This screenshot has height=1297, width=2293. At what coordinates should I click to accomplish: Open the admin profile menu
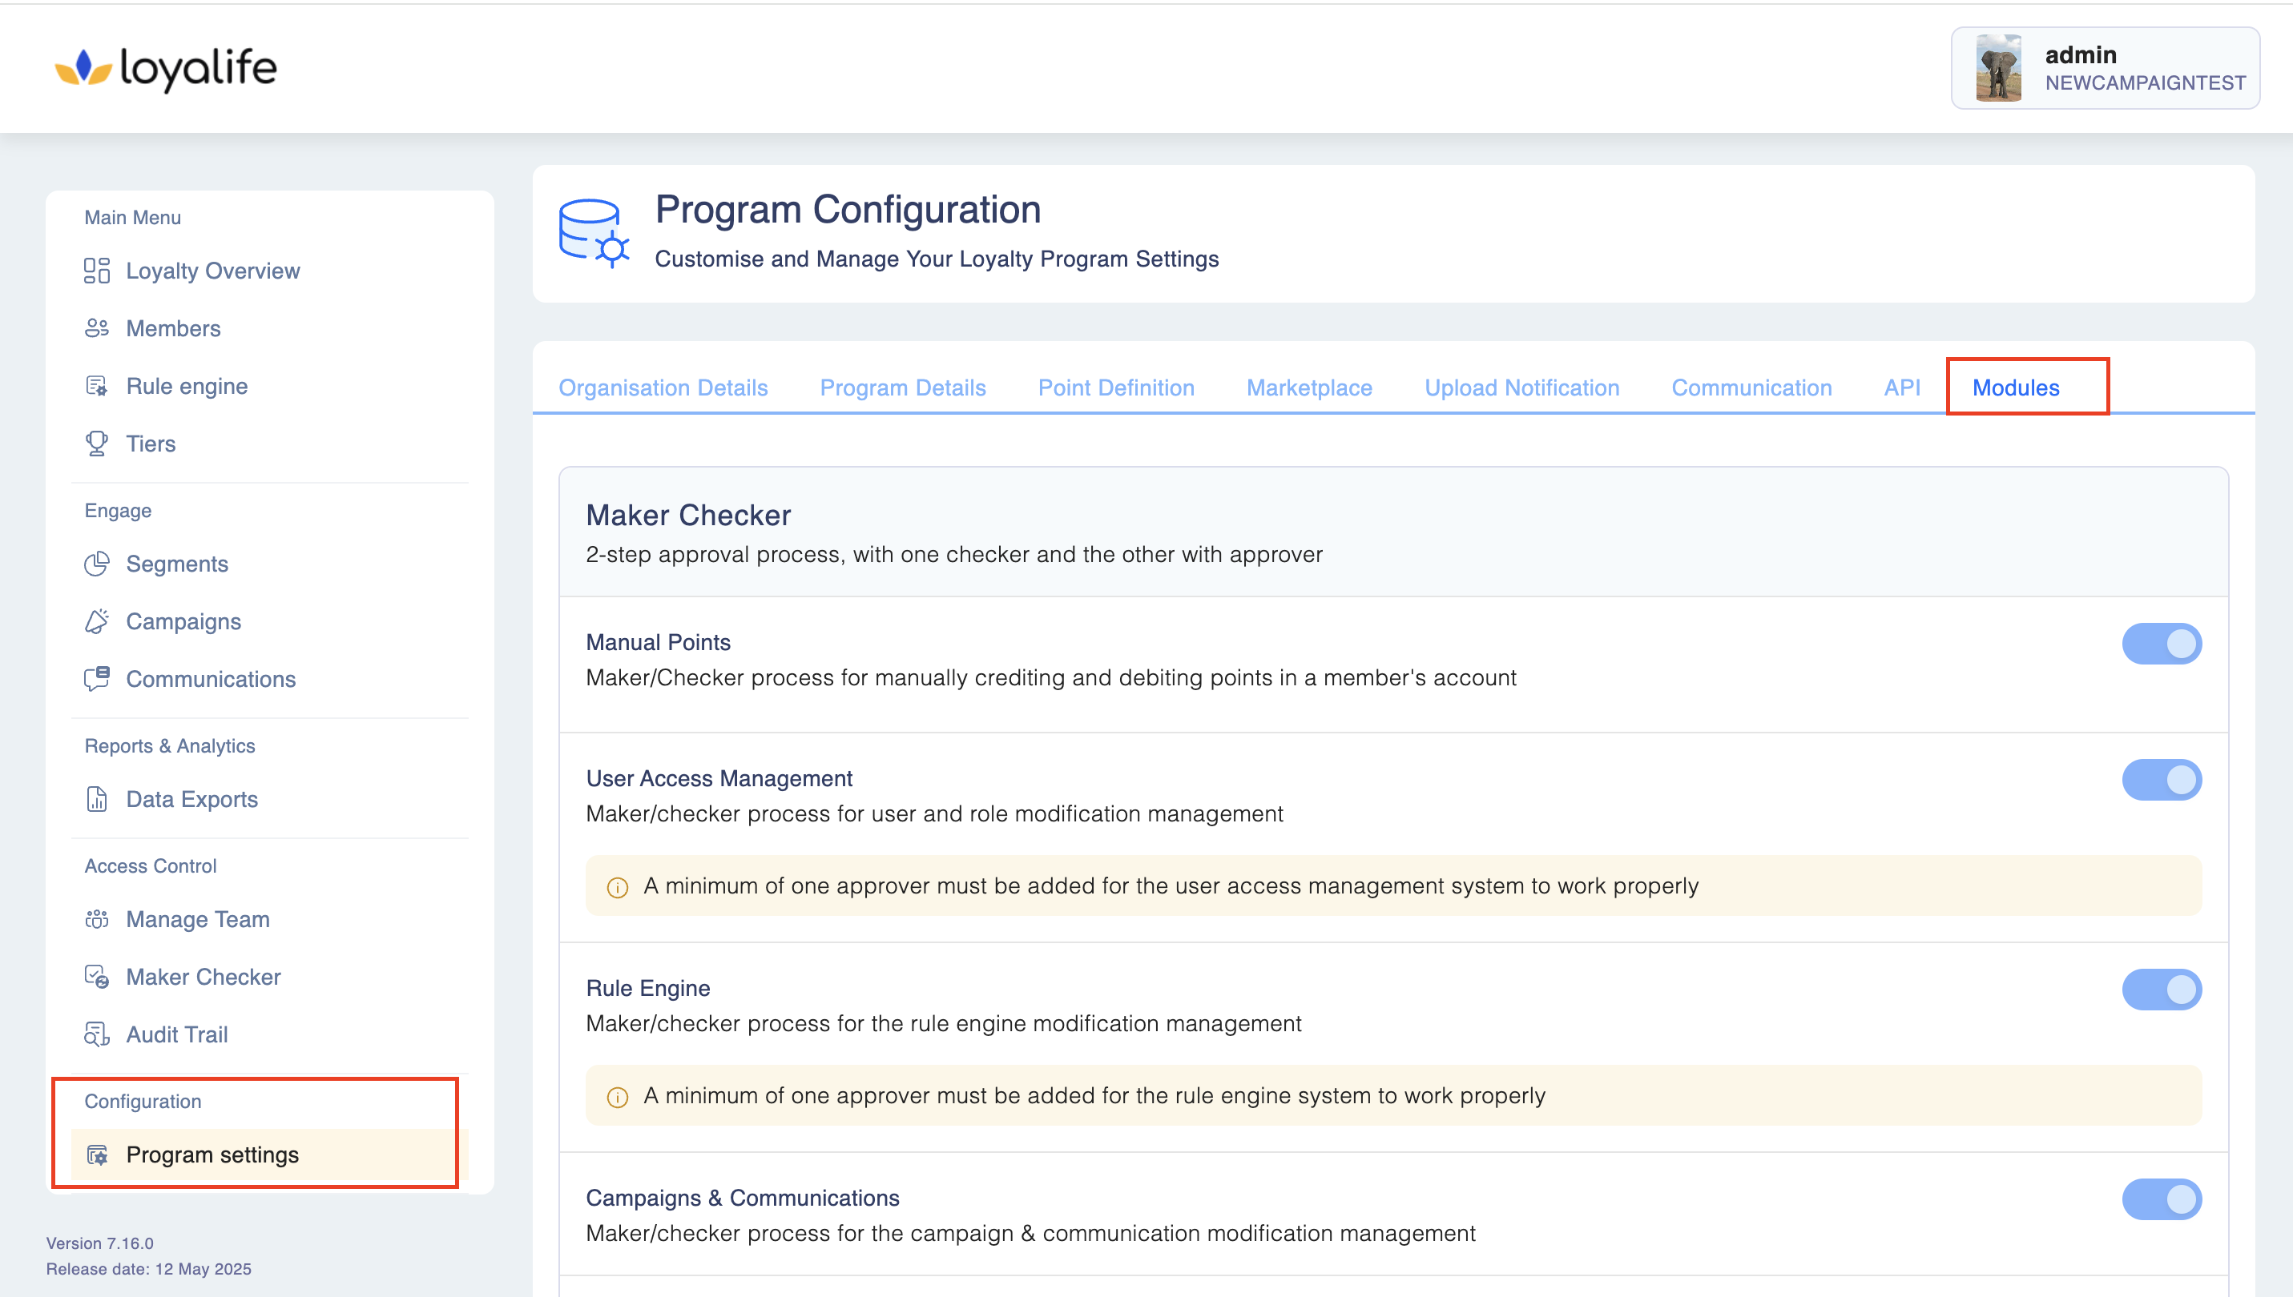click(x=2104, y=69)
